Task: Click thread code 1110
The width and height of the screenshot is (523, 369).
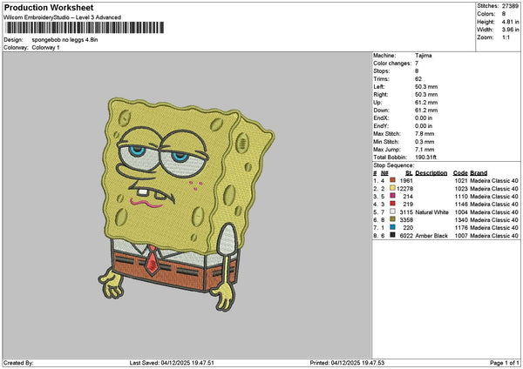Action: [x=461, y=197]
